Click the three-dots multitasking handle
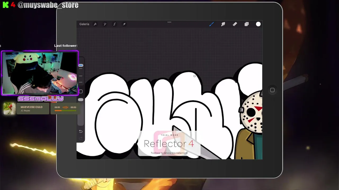Screen dimensions: 339x190 pos(169,22)
